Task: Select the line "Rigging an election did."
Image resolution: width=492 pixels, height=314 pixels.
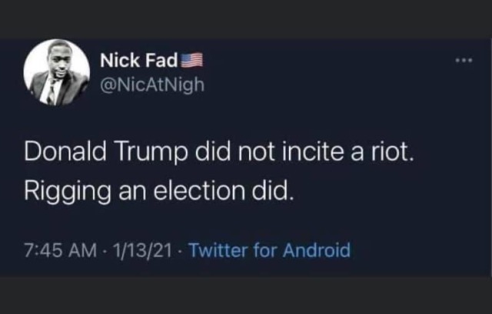Action: (159, 190)
